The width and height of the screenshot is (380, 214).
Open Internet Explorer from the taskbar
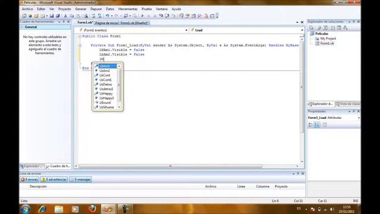click(x=42, y=209)
